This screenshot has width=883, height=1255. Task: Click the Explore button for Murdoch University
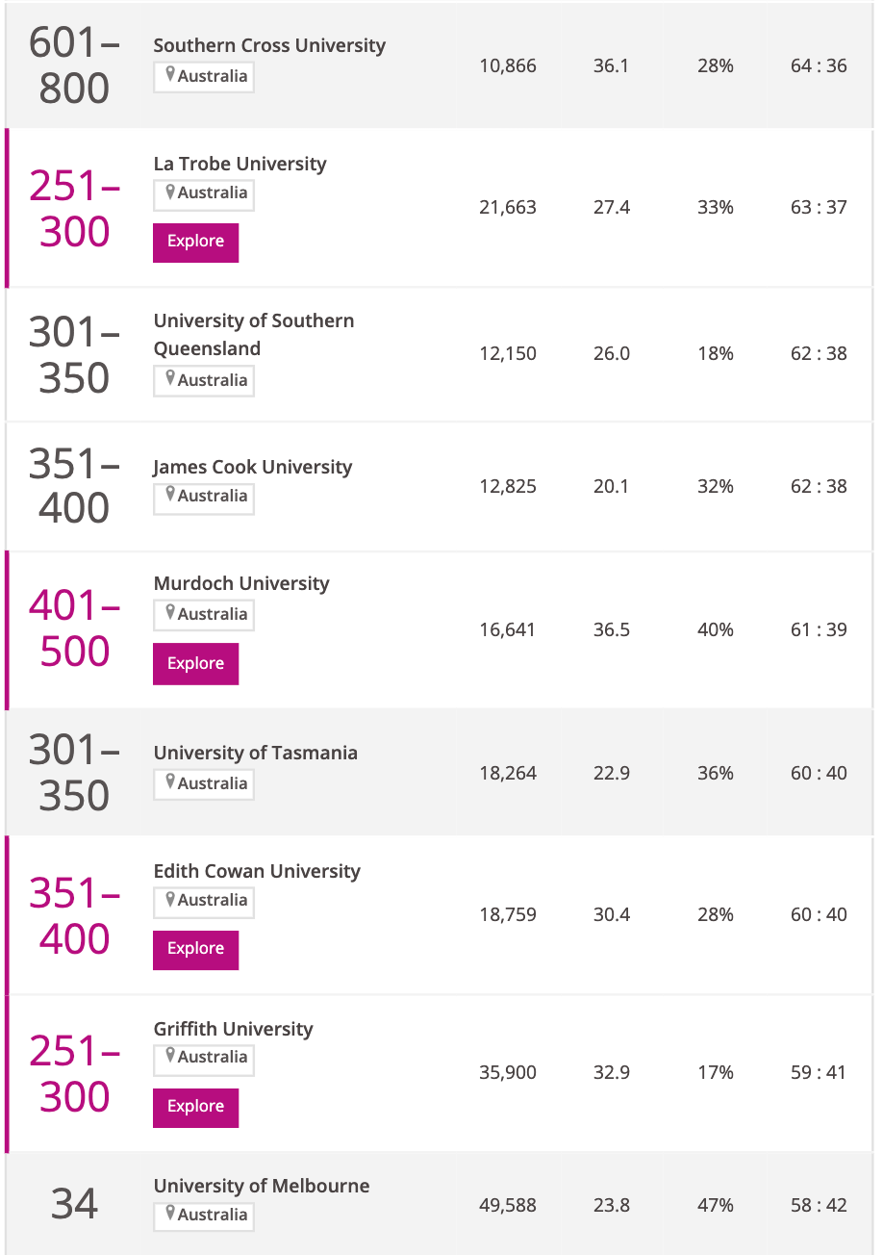195,664
